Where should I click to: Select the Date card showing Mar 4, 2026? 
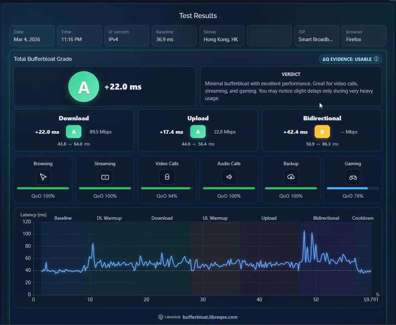(32, 35)
